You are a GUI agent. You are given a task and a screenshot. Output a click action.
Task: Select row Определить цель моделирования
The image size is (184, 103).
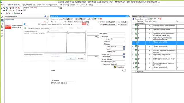pyautogui.click(x=158, y=26)
